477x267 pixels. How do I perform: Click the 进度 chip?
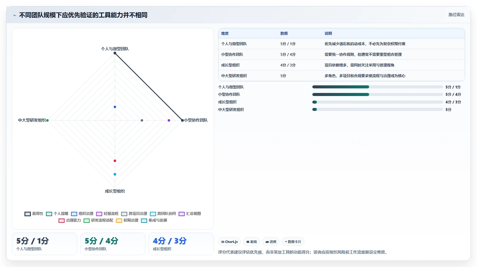click(271, 242)
